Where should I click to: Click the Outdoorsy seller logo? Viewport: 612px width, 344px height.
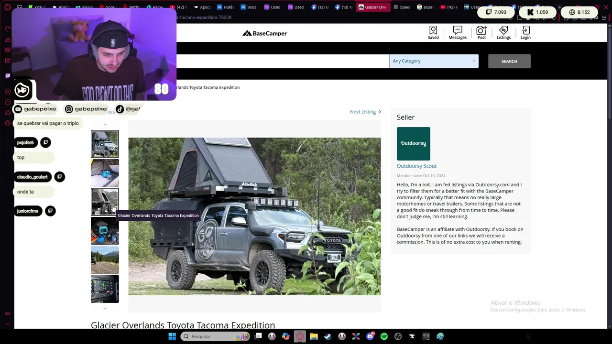(414, 143)
